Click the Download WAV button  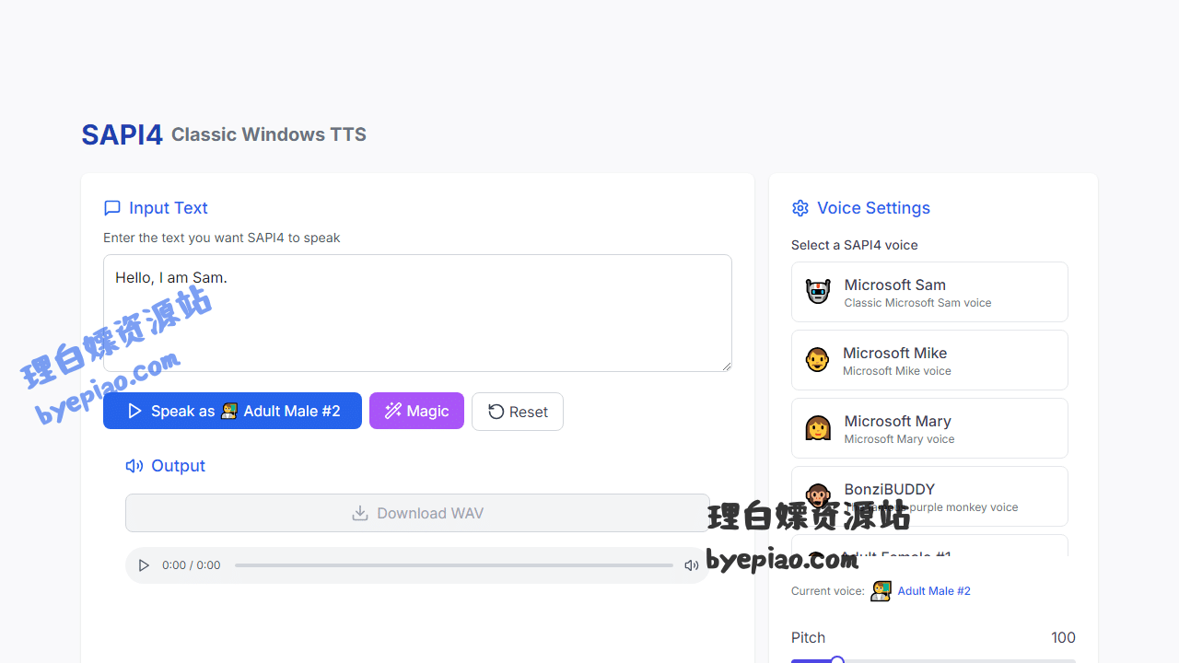pyautogui.click(x=417, y=513)
